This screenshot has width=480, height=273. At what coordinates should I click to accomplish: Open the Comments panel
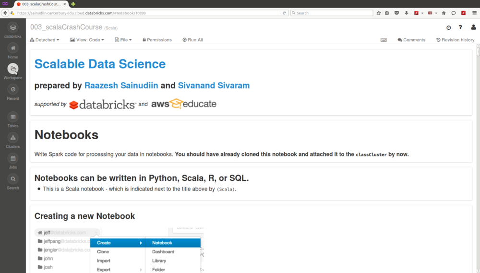[411, 40]
